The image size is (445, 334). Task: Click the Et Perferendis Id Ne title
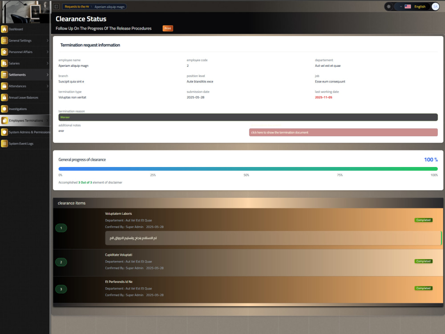tap(119, 282)
